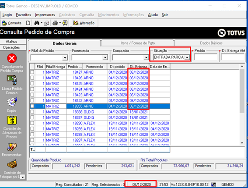Switch to Dados Básicos tab
Screen dimensions: 248x188
coord(211,43)
